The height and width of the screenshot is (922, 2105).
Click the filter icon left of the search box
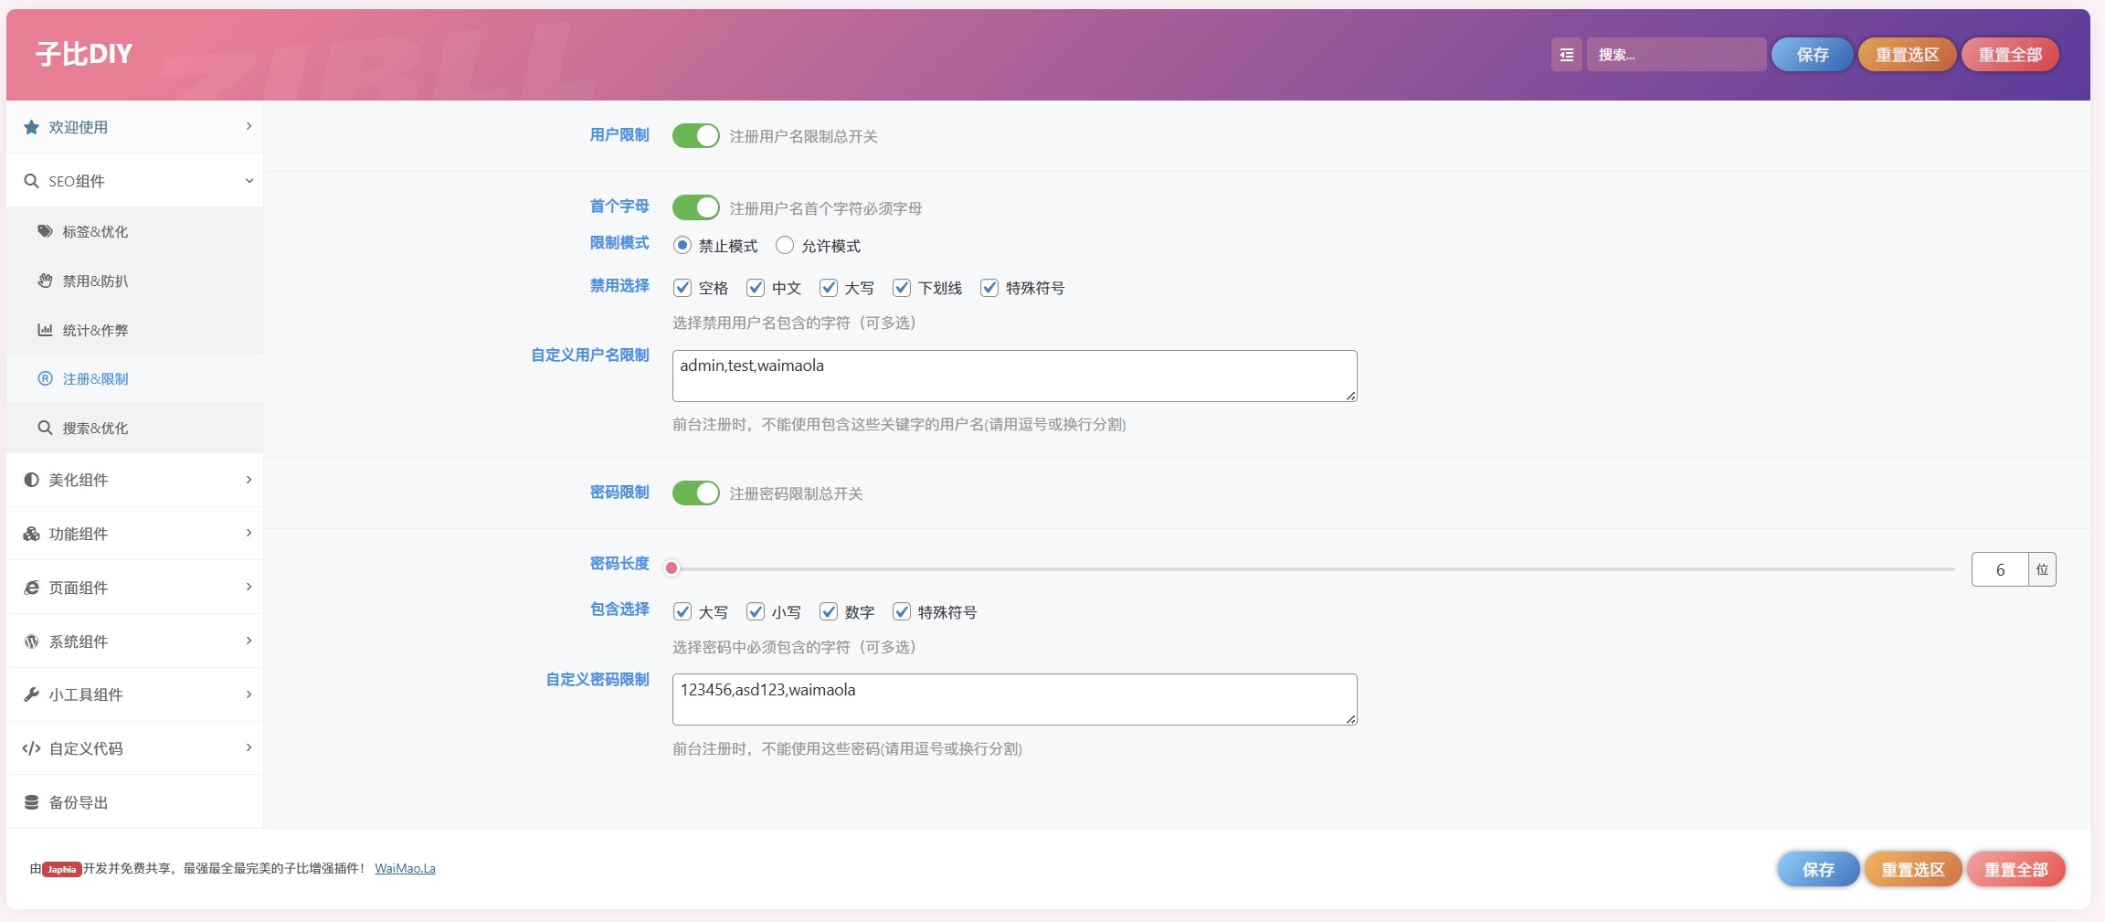click(x=1564, y=54)
